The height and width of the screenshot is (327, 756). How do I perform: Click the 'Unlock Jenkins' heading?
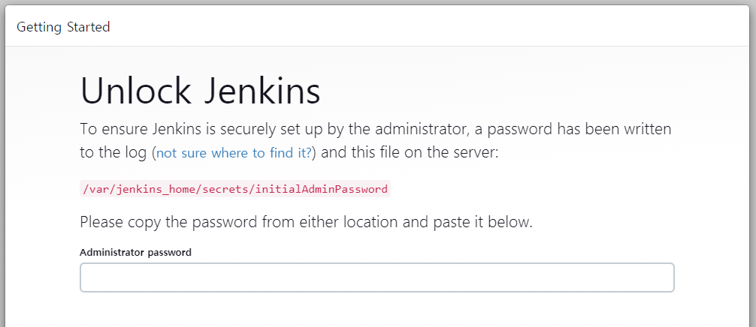(x=200, y=91)
